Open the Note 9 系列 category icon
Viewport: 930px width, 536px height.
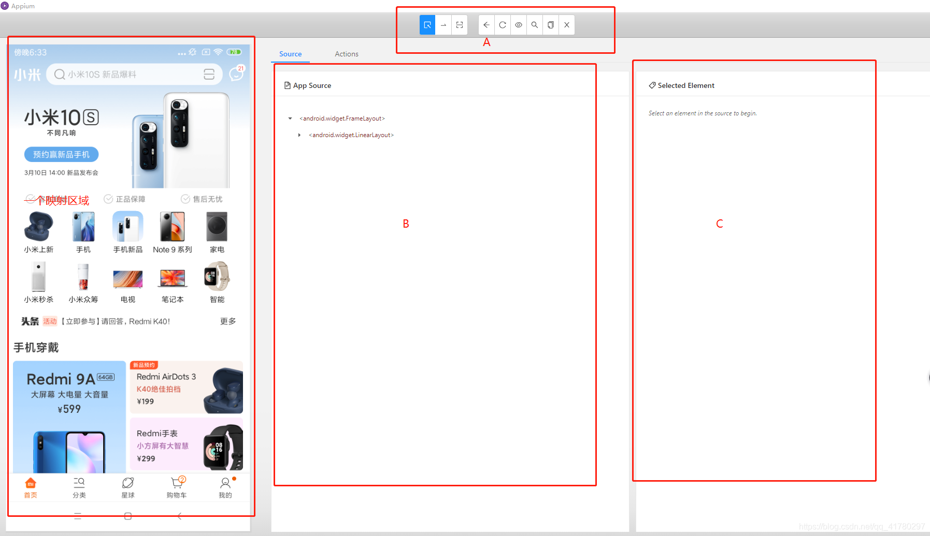[x=173, y=232]
